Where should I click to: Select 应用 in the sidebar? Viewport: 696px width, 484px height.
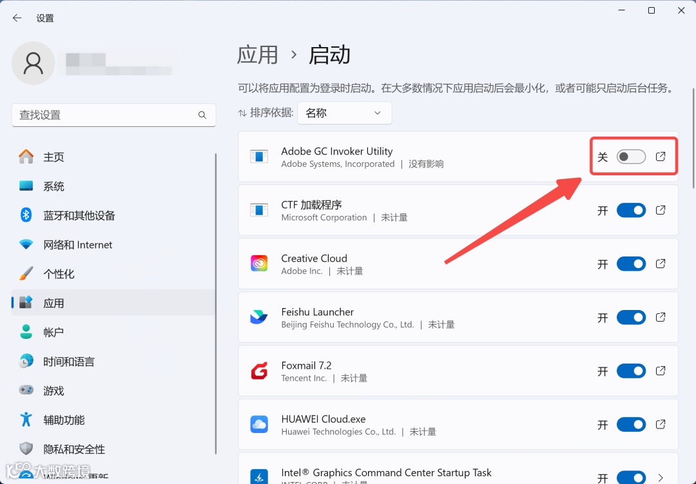coord(113,303)
